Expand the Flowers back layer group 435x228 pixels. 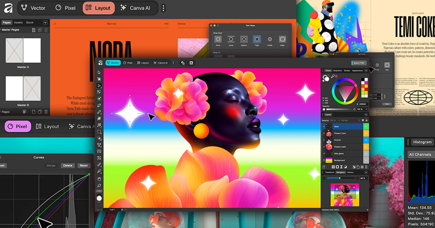(x=324, y=147)
